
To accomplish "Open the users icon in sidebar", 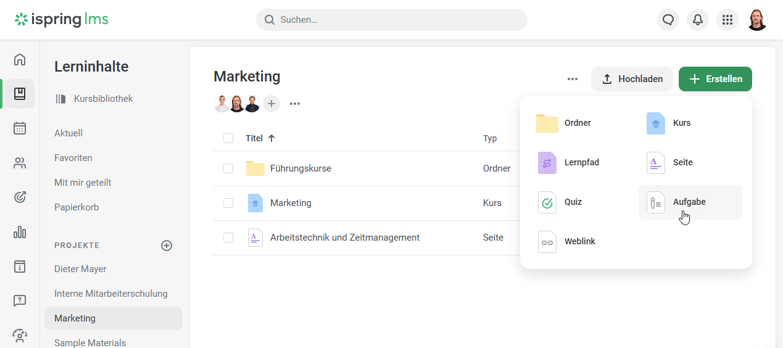I will (20, 163).
